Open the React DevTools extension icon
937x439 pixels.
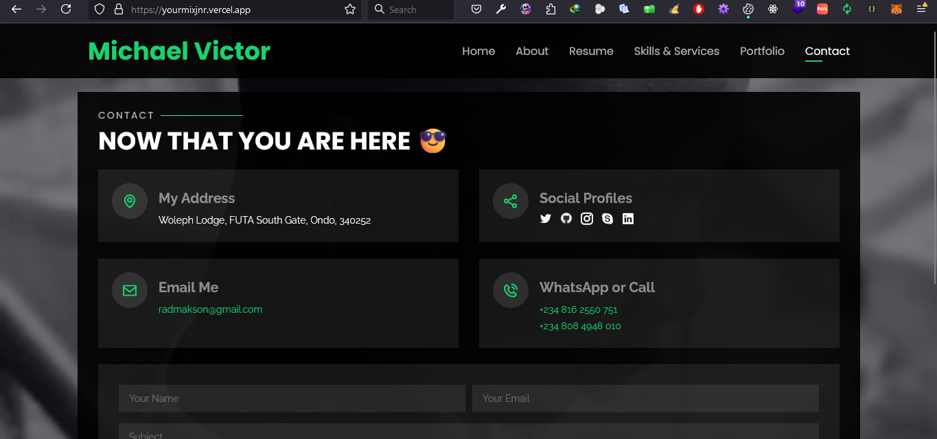click(x=773, y=9)
